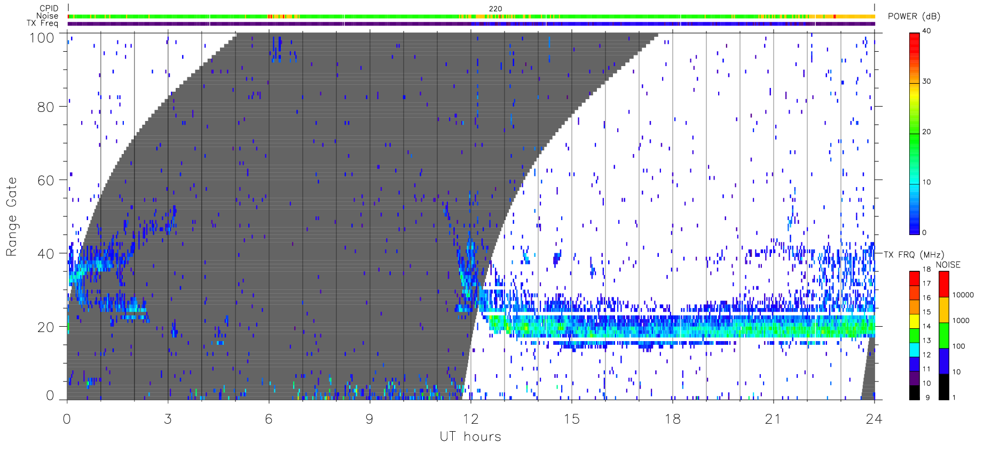
Task: Click the 100 tick on the Range Gate axis
Action: 42,38
